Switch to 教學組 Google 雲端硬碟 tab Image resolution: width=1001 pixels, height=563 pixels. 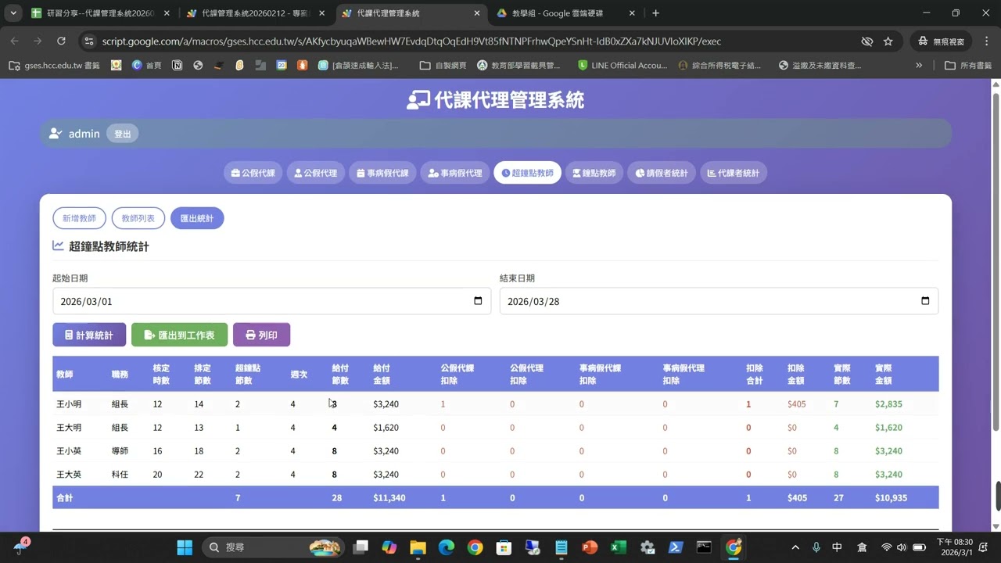click(565, 13)
